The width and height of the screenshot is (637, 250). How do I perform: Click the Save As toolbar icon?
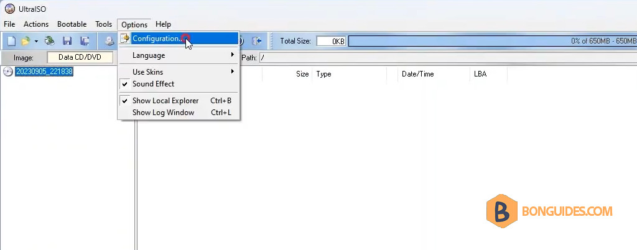point(85,40)
